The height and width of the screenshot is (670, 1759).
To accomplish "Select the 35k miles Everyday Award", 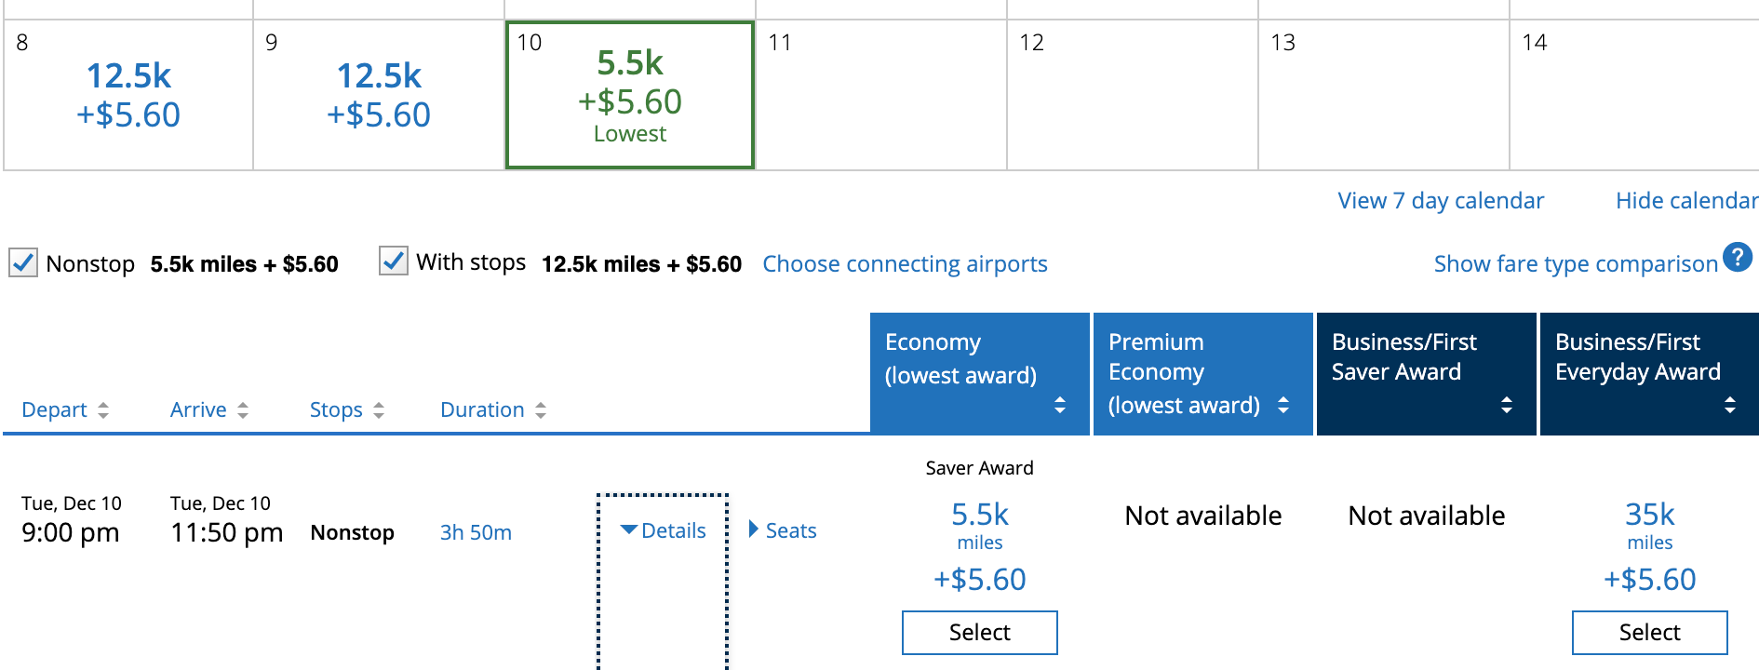I will coord(1649,633).
